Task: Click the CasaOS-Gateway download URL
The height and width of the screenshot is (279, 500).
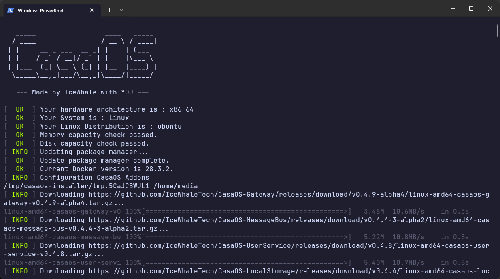Action: pyautogui.click(x=289, y=195)
